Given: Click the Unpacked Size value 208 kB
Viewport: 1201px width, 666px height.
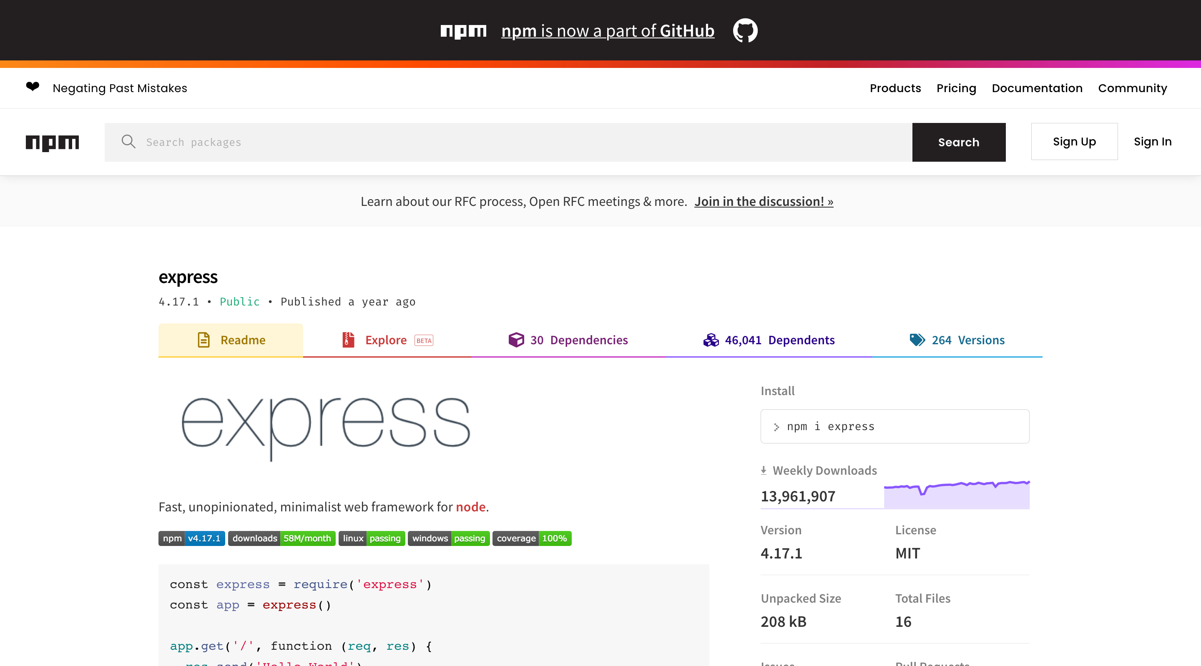Looking at the screenshot, I should 783,622.
